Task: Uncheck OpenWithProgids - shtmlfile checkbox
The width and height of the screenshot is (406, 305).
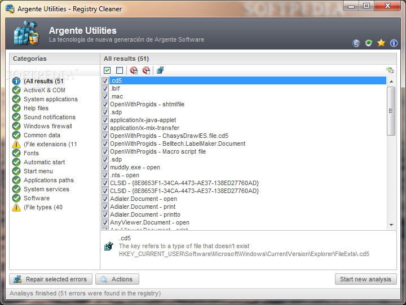Action: (x=105, y=105)
